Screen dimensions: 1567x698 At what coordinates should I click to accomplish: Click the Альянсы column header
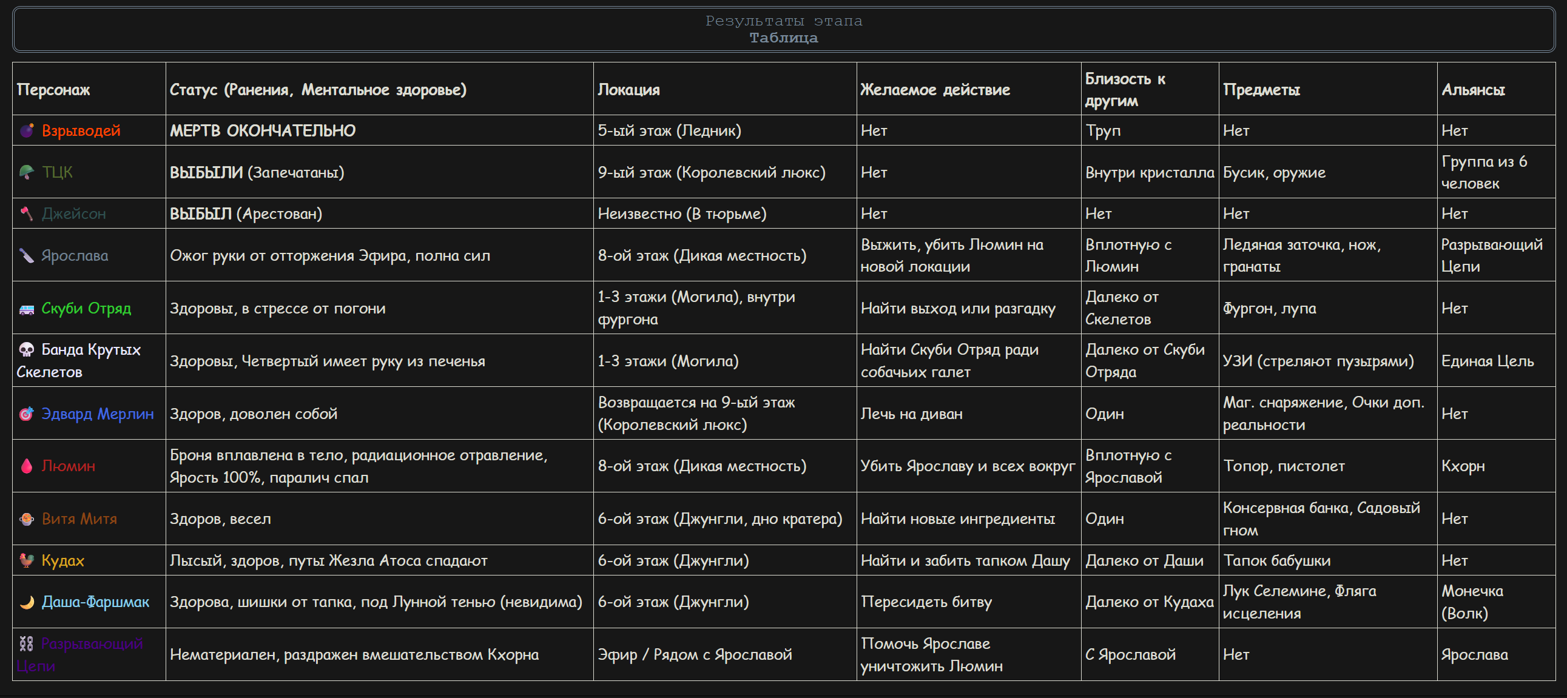(x=1473, y=90)
